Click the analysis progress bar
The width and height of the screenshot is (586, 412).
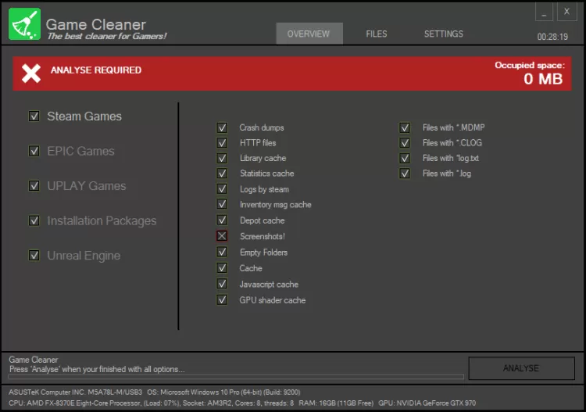point(234,377)
